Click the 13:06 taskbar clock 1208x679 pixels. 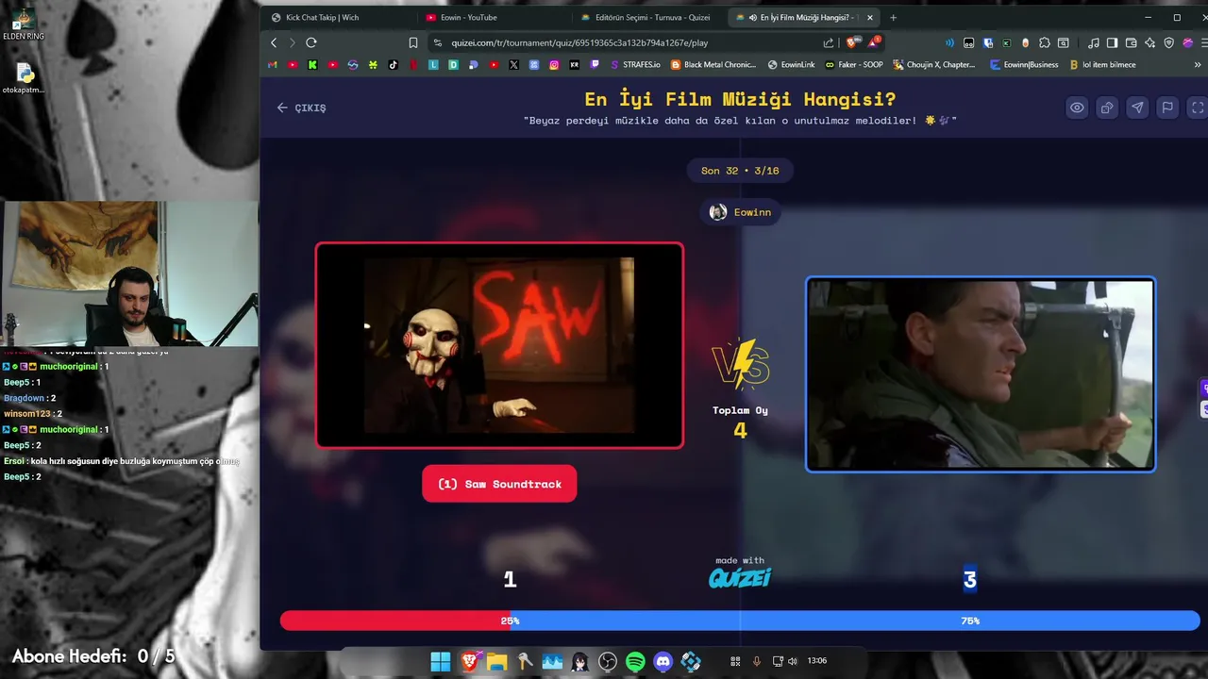click(817, 661)
